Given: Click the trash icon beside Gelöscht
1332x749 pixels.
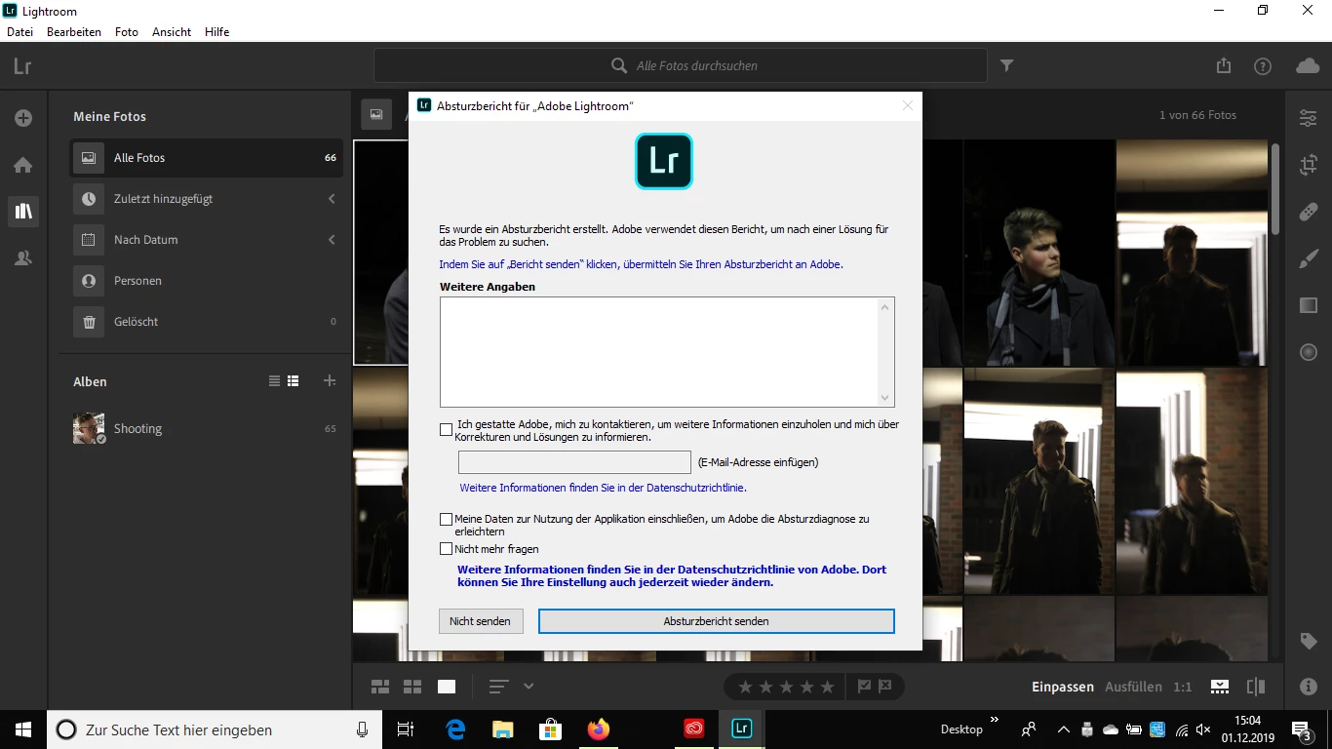Looking at the screenshot, I should click(89, 322).
